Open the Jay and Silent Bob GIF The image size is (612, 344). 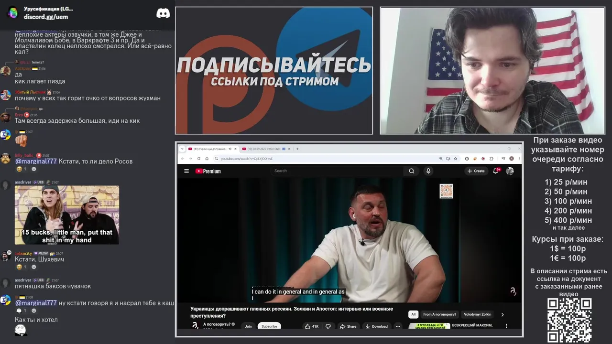click(x=67, y=215)
